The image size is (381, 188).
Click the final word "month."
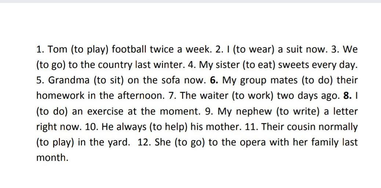[x=52, y=158]
